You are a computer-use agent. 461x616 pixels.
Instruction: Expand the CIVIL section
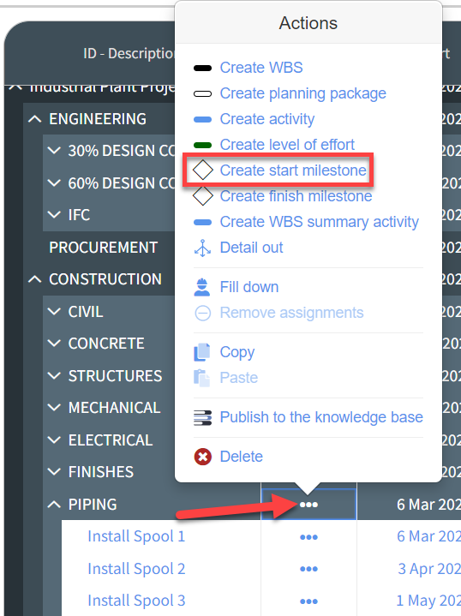pyautogui.click(x=54, y=312)
